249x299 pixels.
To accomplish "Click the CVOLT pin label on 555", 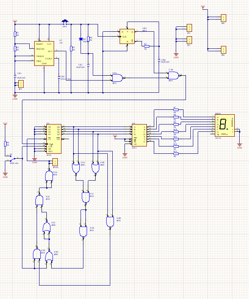I will click(48, 59).
